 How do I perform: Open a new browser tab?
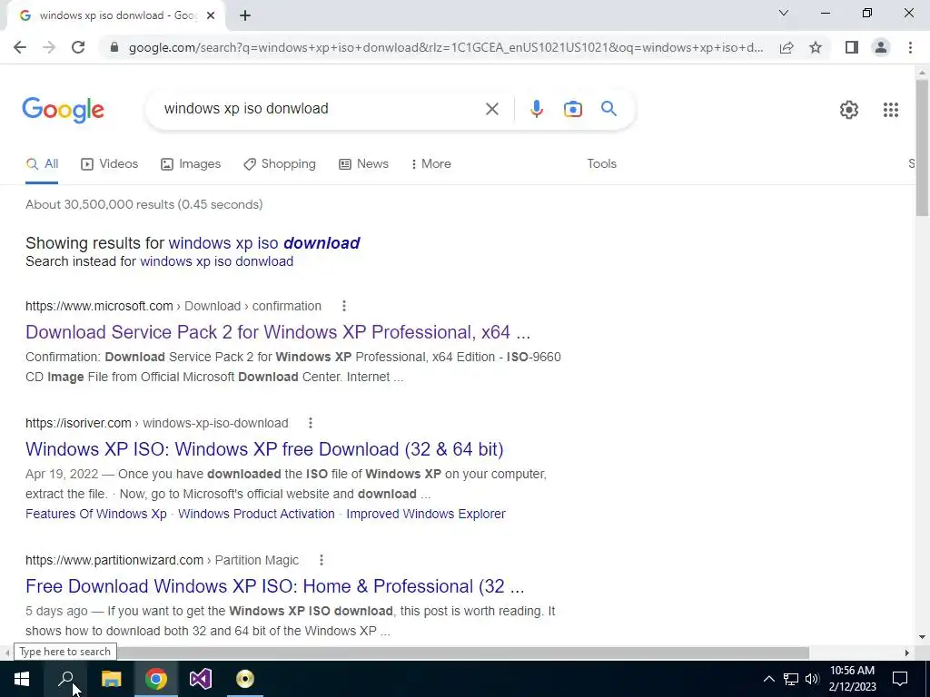pos(245,16)
